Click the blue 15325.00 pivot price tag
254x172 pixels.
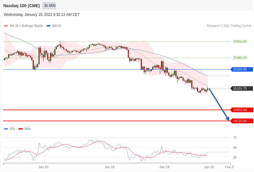[x=241, y=69]
